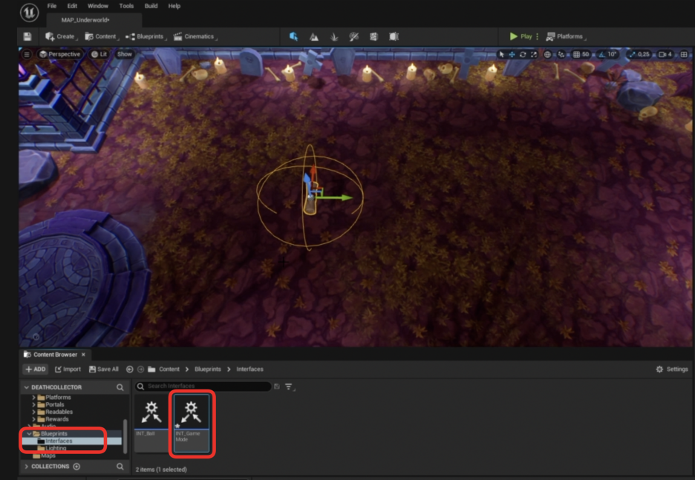Click the Play button
This screenshot has height=480, width=695.
pos(521,36)
